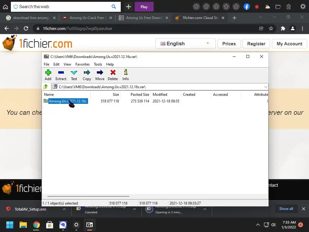Click the browser back arrow
Screen dimensions: 309x232
[7, 28]
